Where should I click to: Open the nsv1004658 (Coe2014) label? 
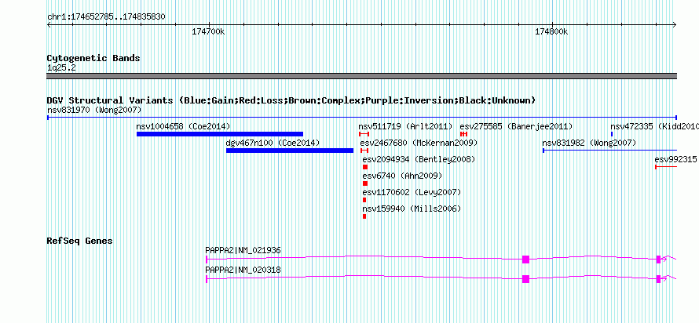click(183, 126)
